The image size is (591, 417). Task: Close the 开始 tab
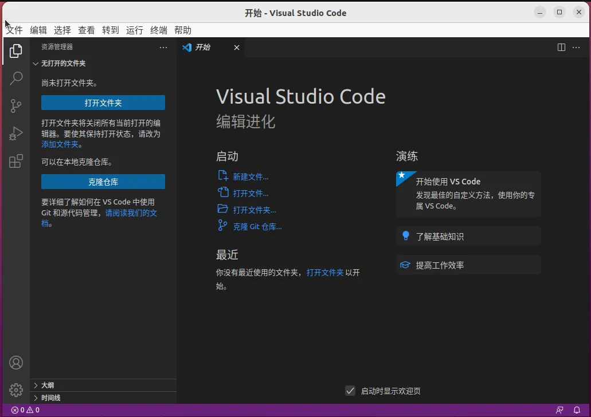tap(237, 48)
